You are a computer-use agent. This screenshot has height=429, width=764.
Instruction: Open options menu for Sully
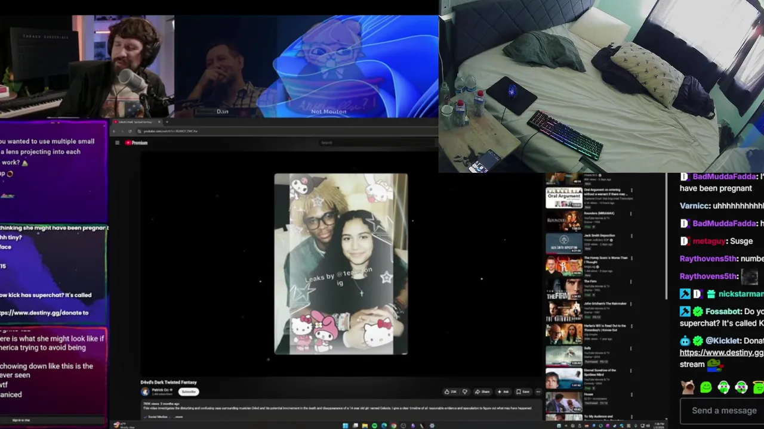point(631,349)
